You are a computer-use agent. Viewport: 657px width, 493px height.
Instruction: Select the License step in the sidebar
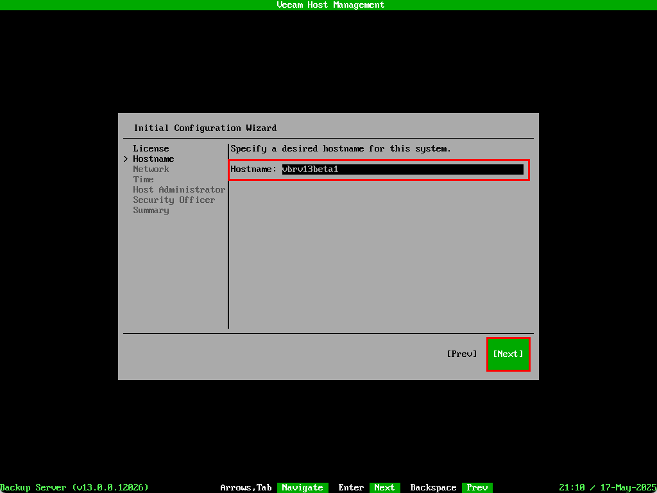[x=151, y=148]
